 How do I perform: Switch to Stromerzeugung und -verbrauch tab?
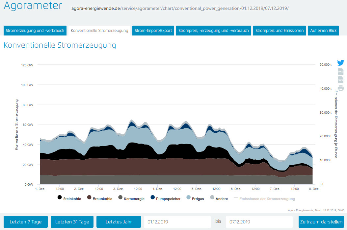35,31
